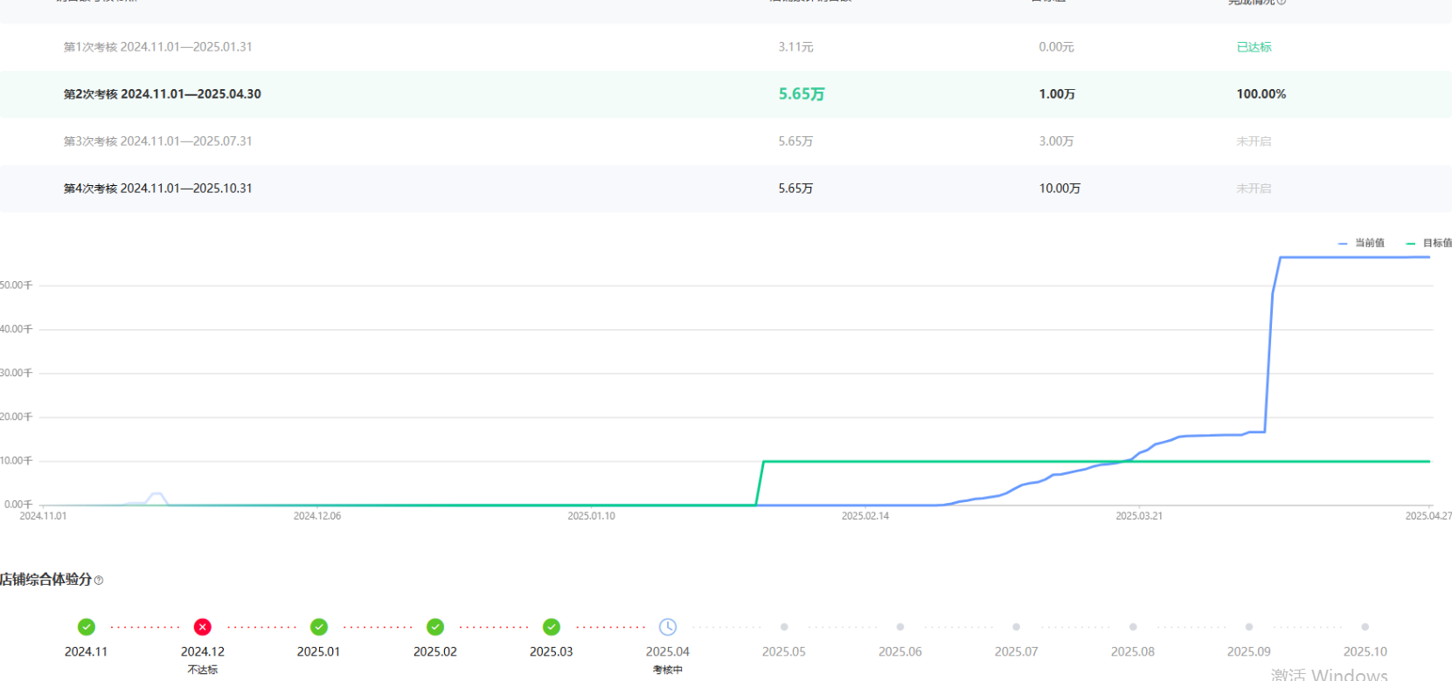
Task: Click the green check icon for 2024.11
Action: (x=86, y=627)
